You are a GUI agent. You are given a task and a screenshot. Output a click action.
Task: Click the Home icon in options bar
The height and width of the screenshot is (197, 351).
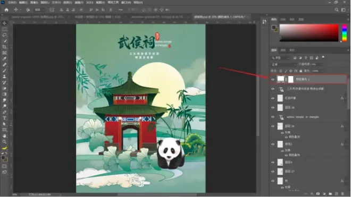pyautogui.click(x=6, y=10)
